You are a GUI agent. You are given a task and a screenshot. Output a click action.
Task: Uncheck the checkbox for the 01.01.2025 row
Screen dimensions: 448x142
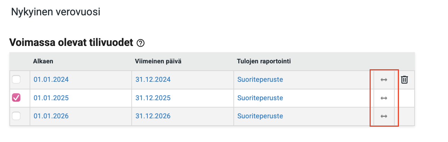pyautogui.click(x=16, y=98)
